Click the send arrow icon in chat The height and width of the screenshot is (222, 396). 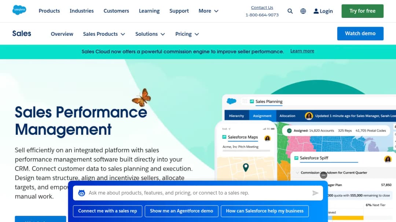point(315,193)
